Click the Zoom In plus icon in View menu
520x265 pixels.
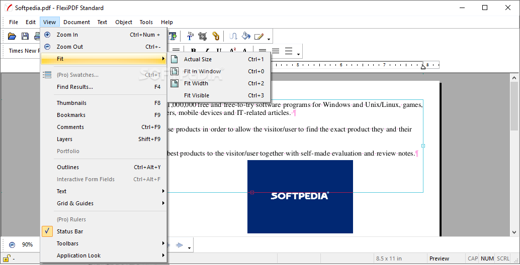click(47, 35)
